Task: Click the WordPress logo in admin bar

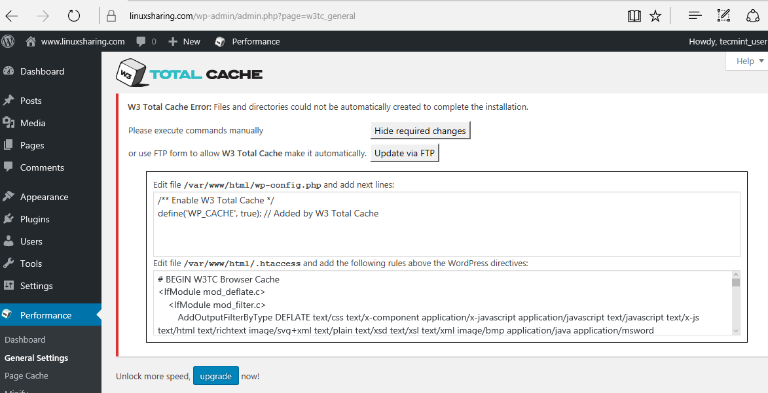Action: click(9, 41)
